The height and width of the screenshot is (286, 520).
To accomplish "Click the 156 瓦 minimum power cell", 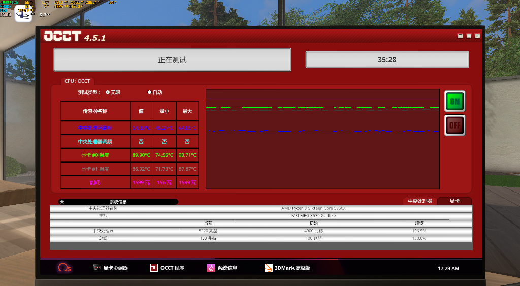I will [164, 182].
